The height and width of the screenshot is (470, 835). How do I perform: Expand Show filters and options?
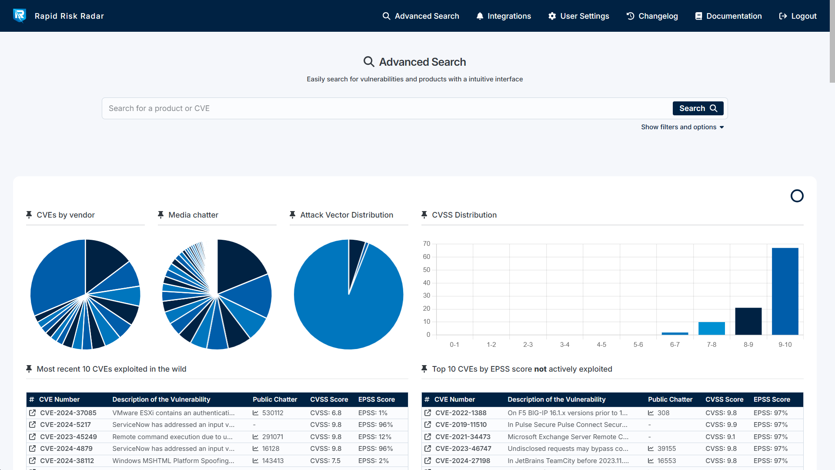[x=682, y=127]
